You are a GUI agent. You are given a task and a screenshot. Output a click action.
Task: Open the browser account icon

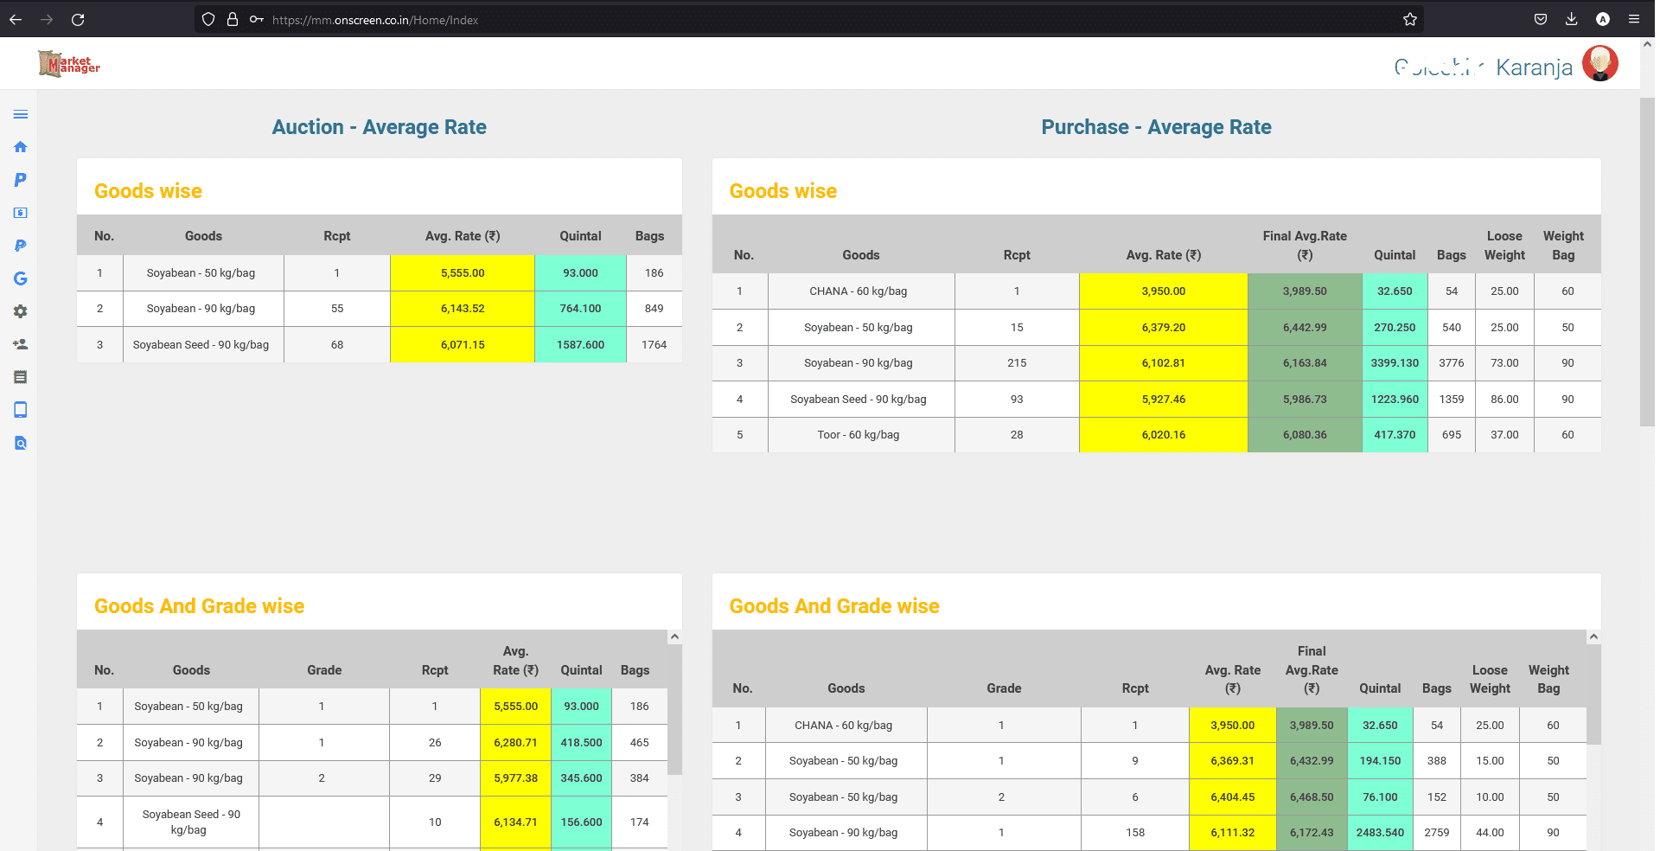point(1603,19)
